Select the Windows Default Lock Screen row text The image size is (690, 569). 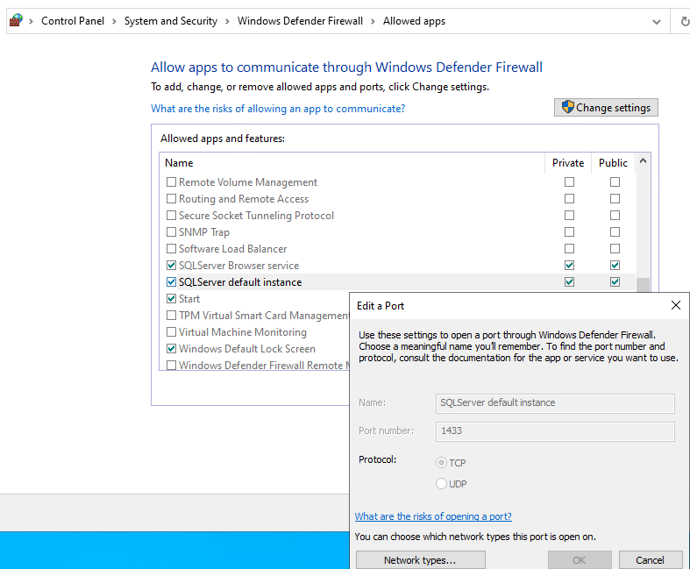pyautogui.click(x=247, y=349)
